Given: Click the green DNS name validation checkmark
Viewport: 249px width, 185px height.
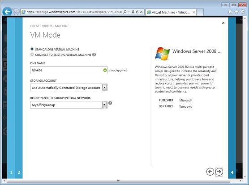Looking at the screenshot, I should (x=105, y=70).
